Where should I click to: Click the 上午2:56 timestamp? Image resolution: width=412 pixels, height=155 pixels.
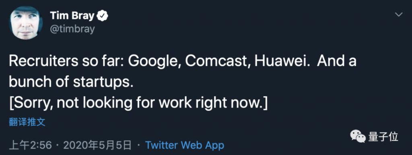pos(30,145)
